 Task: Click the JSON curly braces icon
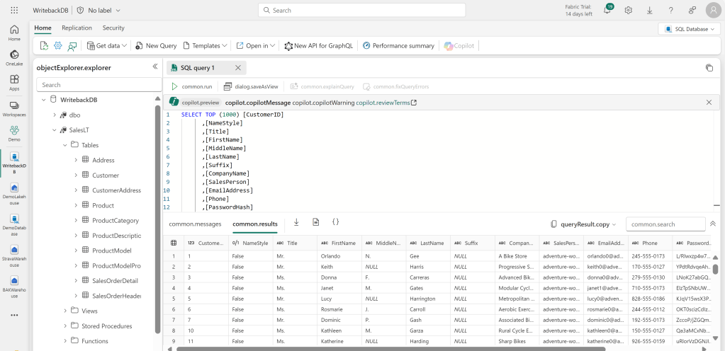coord(336,222)
